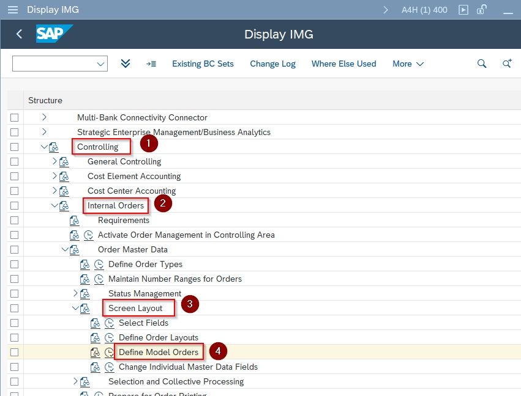
Task: Click the expand all double-chevron icon
Action: point(126,64)
